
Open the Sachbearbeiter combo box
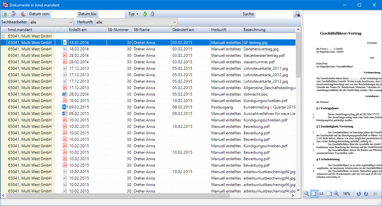[x=52, y=22]
